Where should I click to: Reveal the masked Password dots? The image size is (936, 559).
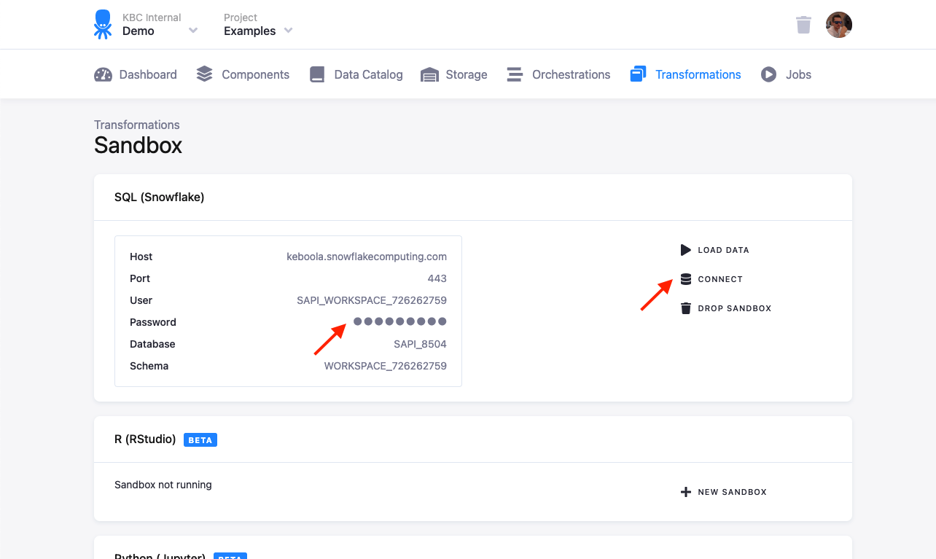pyautogui.click(x=400, y=321)
